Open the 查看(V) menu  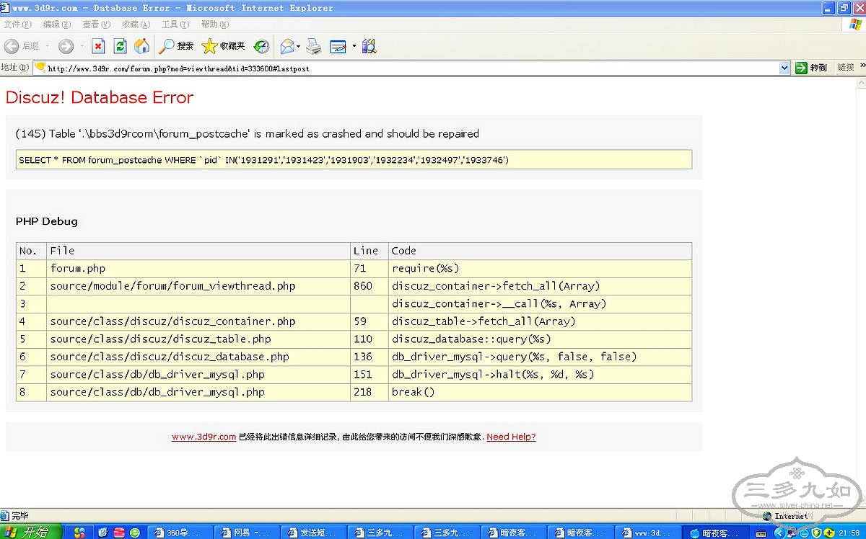tap(96, 24)
